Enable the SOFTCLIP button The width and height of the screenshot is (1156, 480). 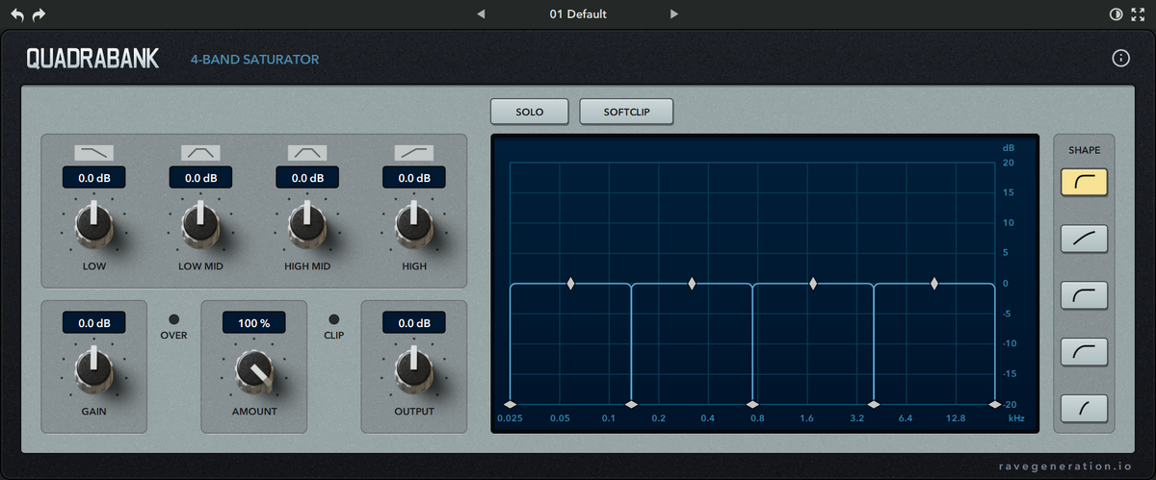click(x=626, y=112)
